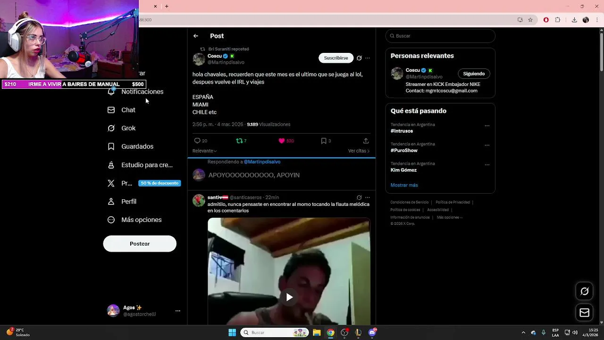Image resolution: width=604 pixels, height=340 pixels.
Task: Open Guardados bookmarks in the sidebar
Action: (131, 146)
